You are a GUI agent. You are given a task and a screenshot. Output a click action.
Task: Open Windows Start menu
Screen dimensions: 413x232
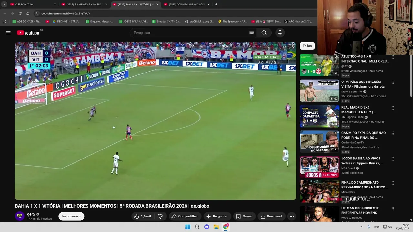[187, 227]
